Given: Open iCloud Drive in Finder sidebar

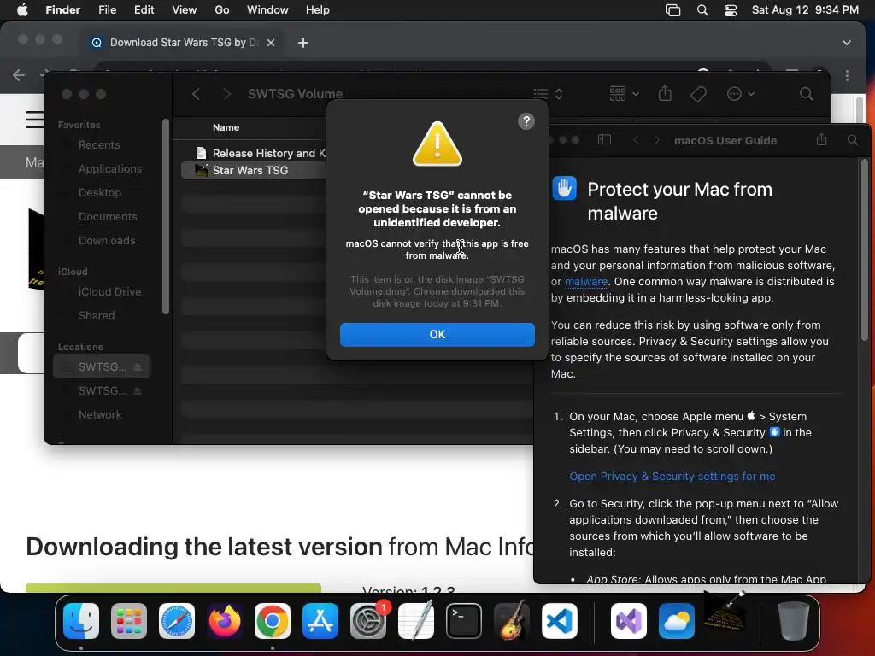Looking at the screenshot, I should pos(109,292).
